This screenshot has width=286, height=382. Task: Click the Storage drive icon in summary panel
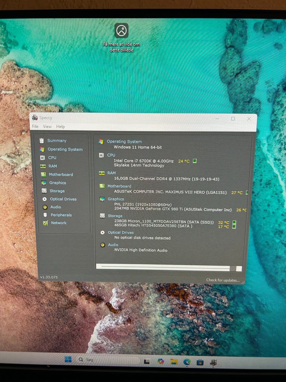102,215
